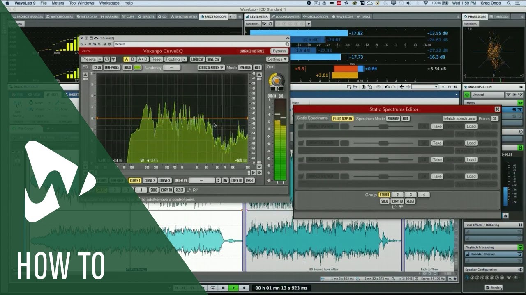Toggle FILLED DISPLAY in Static Spectrums Editor

coord(343,118)
